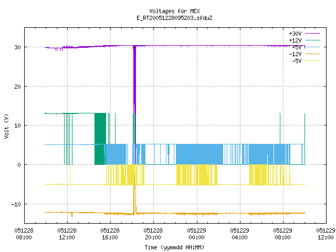Click the y-axis tick label 20
Viewport: 336px width, 252px height.
(x=17, y=87)
